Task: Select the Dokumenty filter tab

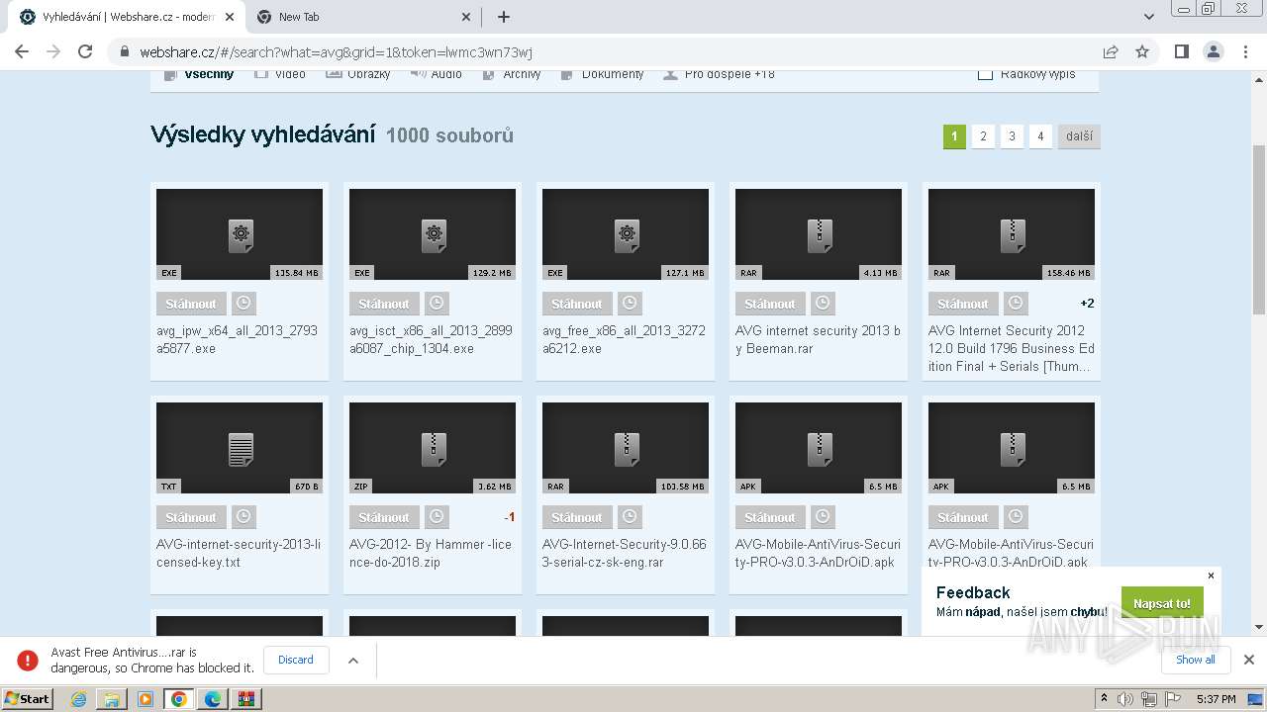Action: 602,74
